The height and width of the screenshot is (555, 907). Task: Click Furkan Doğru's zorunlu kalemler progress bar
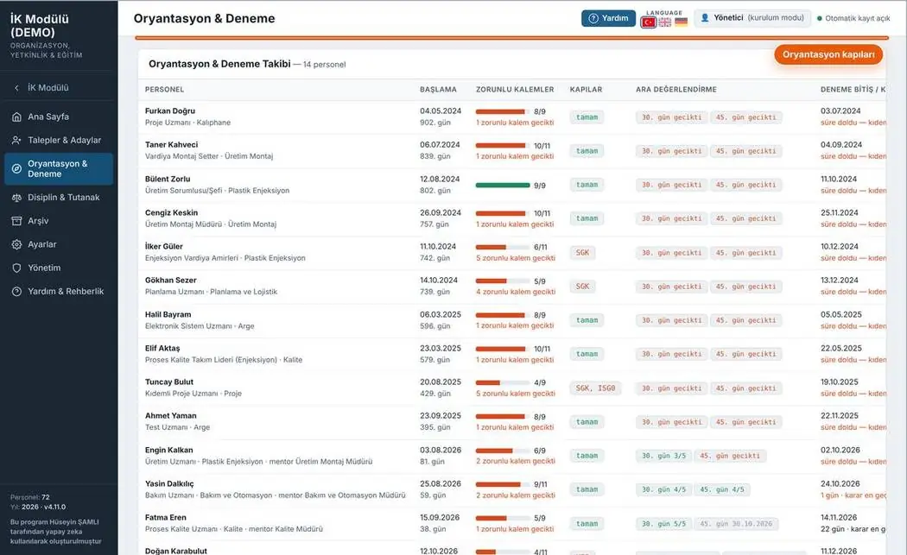click(503, 111)
